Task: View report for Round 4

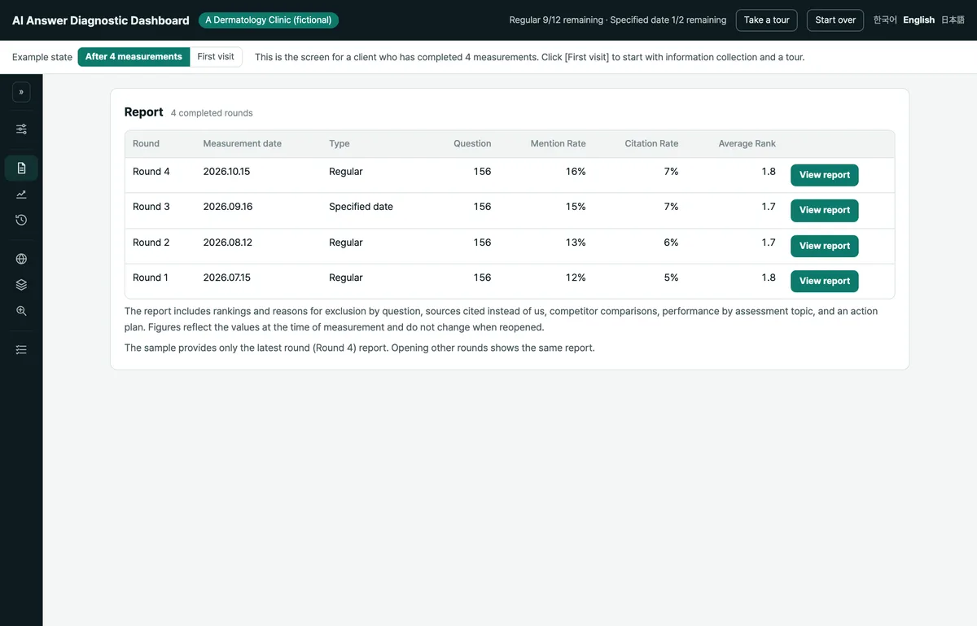Action: [824, 175]
